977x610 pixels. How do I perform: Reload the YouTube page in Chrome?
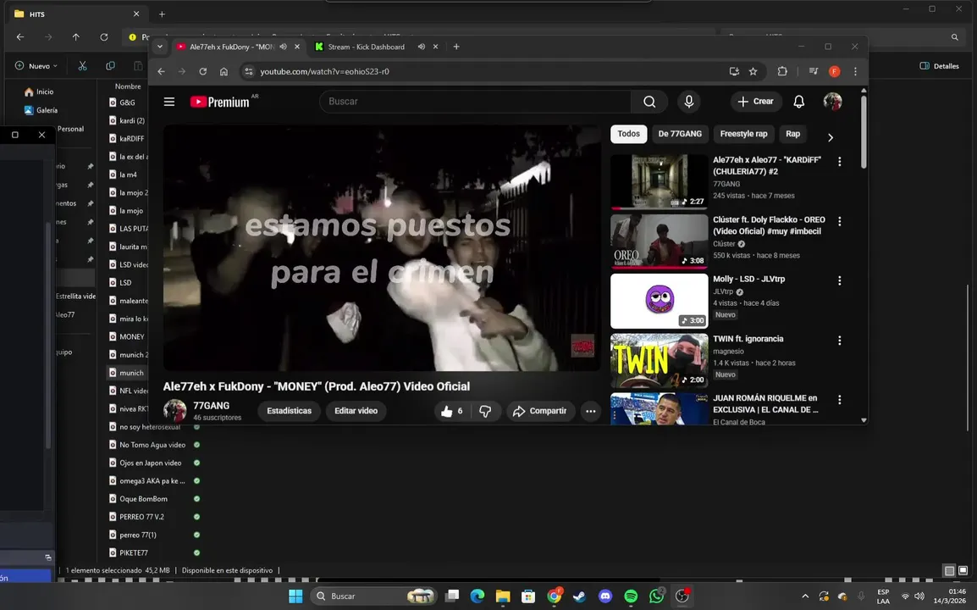pos(202,72)
